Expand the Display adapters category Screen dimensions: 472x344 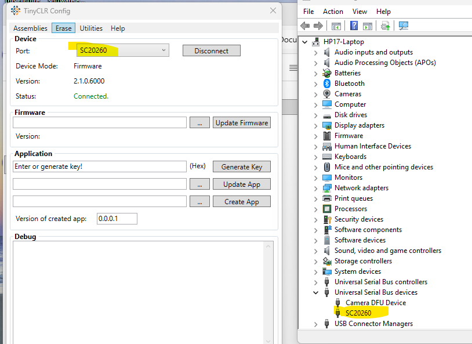[x=316, y=125]
